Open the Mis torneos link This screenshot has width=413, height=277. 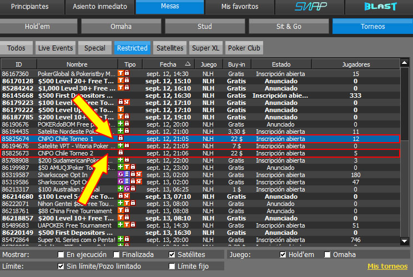click(x=387, y=266)
